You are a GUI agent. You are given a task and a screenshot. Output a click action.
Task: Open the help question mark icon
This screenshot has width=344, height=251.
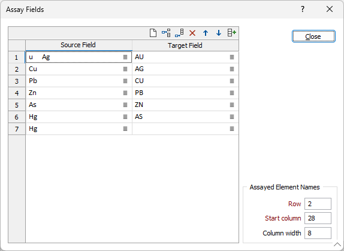(303, 9)
